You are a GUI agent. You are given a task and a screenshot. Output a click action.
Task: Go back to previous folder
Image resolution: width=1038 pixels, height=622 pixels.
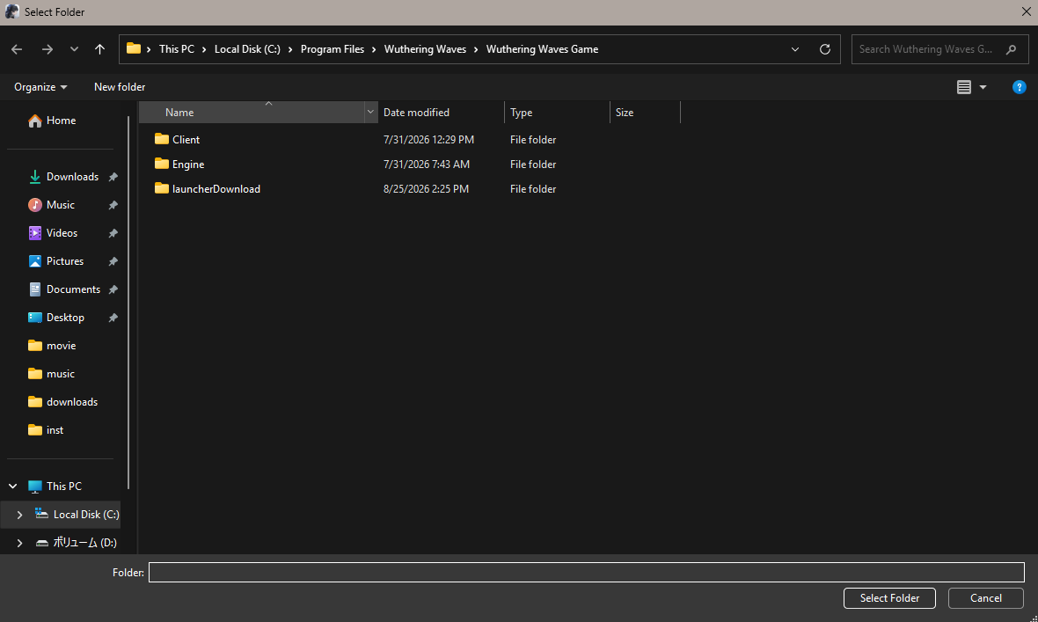(x=18, y=49)
